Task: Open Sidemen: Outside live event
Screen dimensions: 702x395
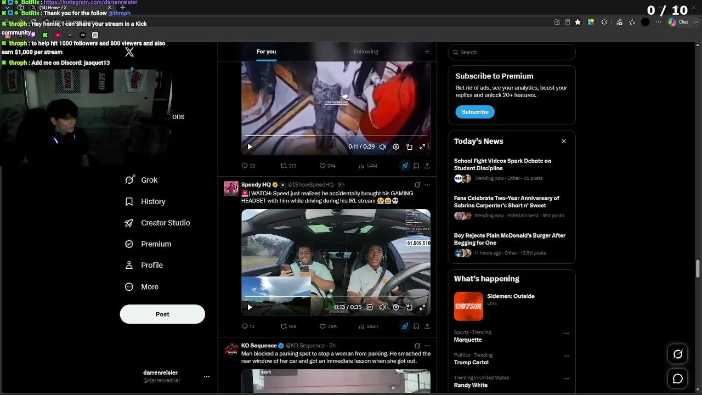Action: pos(511,296)
